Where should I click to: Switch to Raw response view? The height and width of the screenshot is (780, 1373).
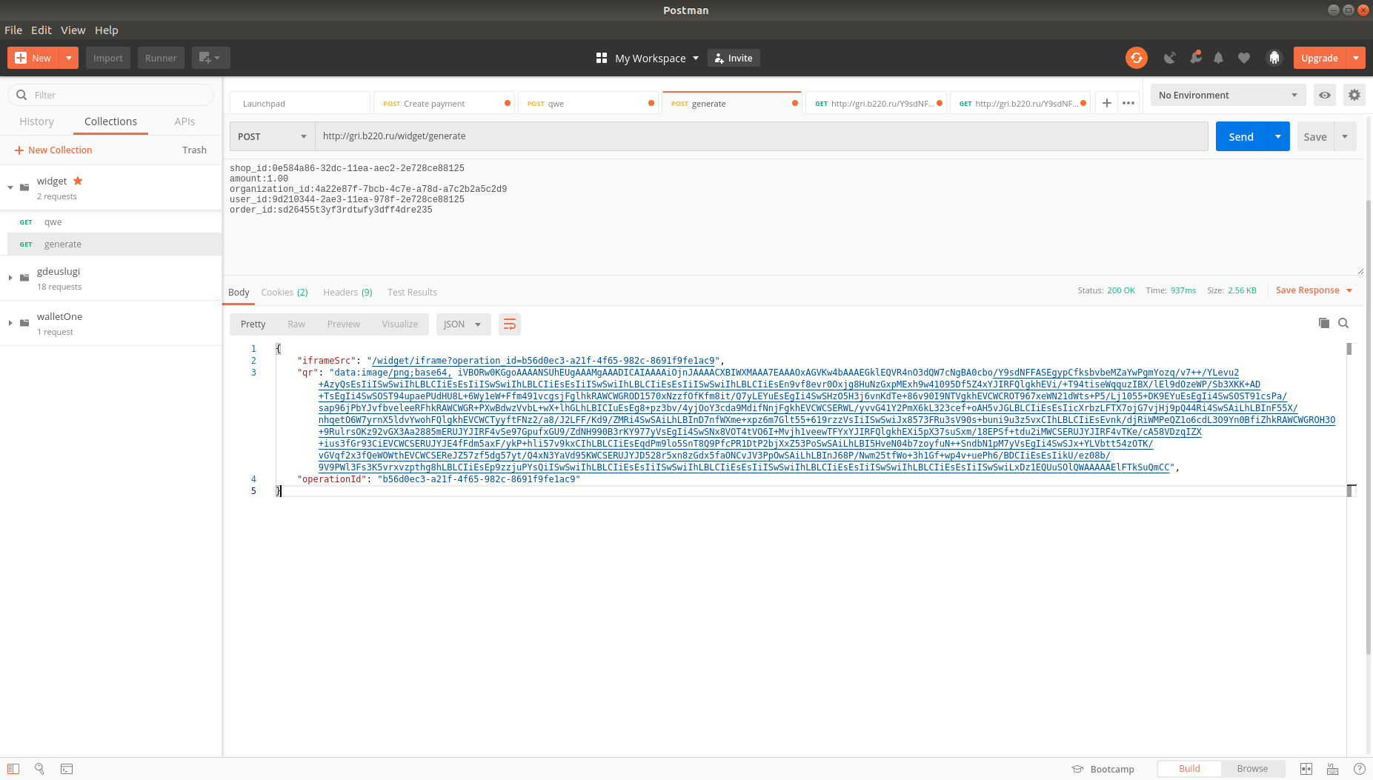pyautogui.click(x=296, y=324)
